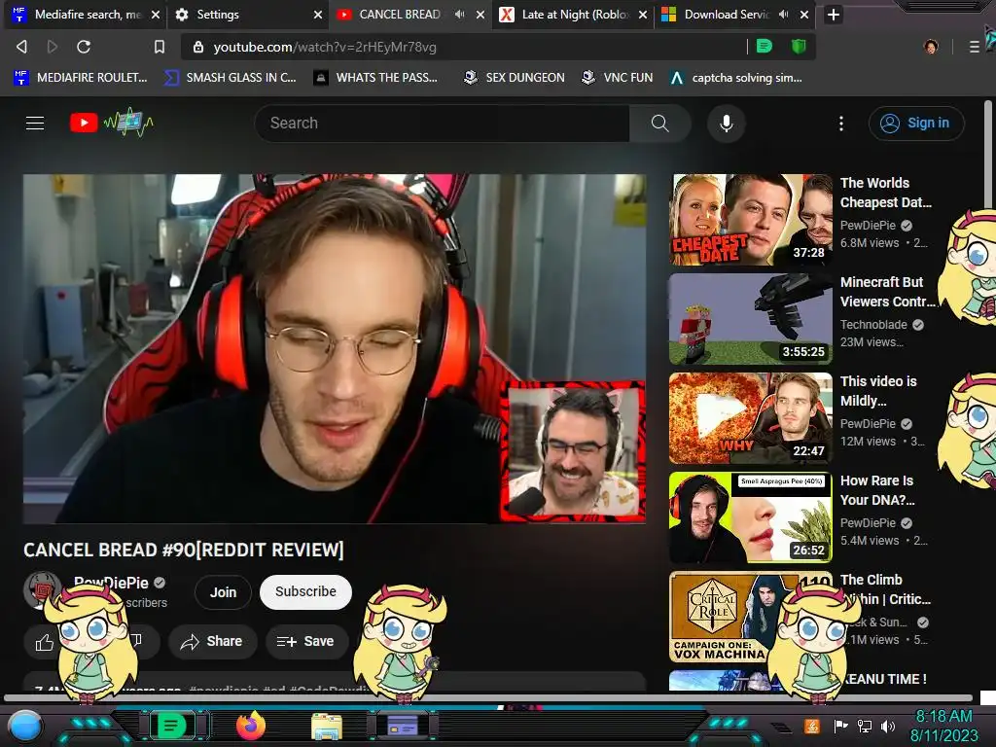Image resolution: width=996 pixels, height=747 pixels.
Task: Click the browser forward arrow
Action: (x=53, y=47)
